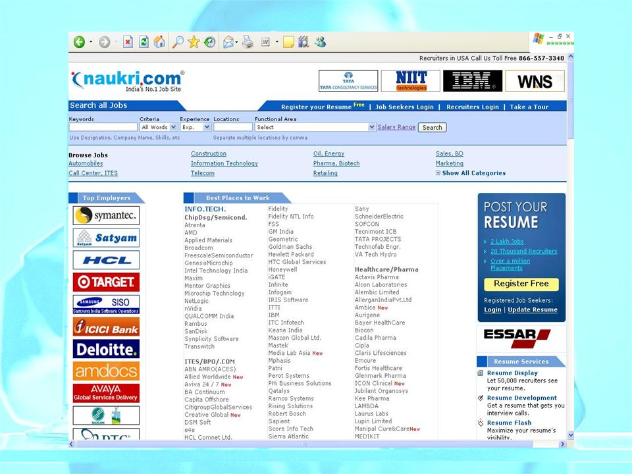Open the Research books icon
632x474 pixels.
tap(303, 42)
